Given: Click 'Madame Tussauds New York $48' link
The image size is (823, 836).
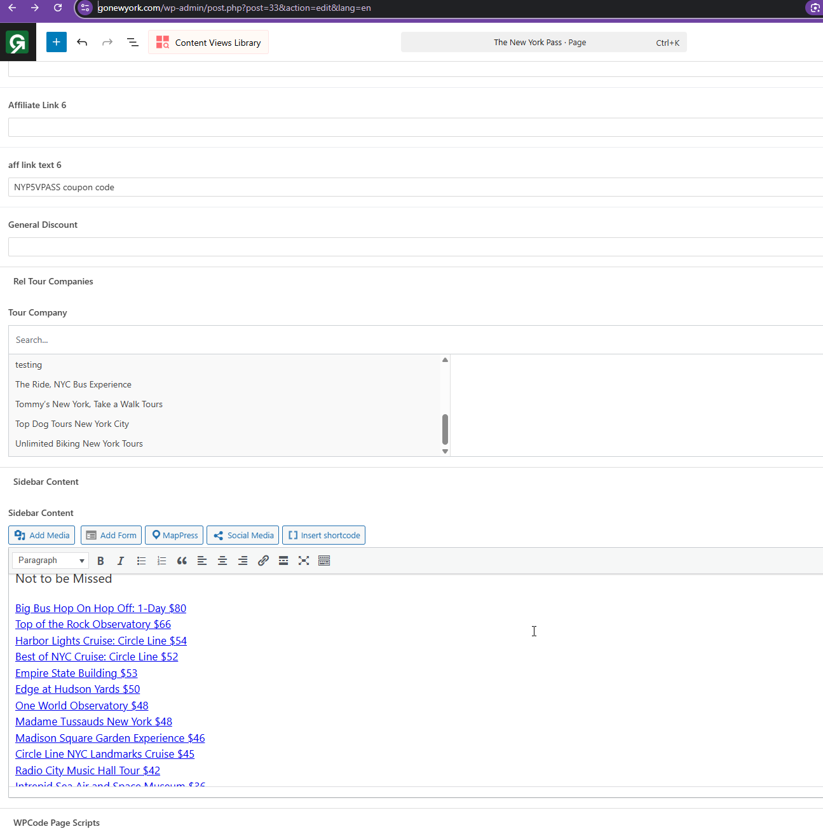Looking at the screenshot, I should click(x=93, y=721).
